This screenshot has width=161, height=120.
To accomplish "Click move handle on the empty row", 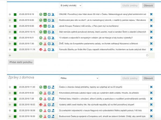I will tap(10, 55).
